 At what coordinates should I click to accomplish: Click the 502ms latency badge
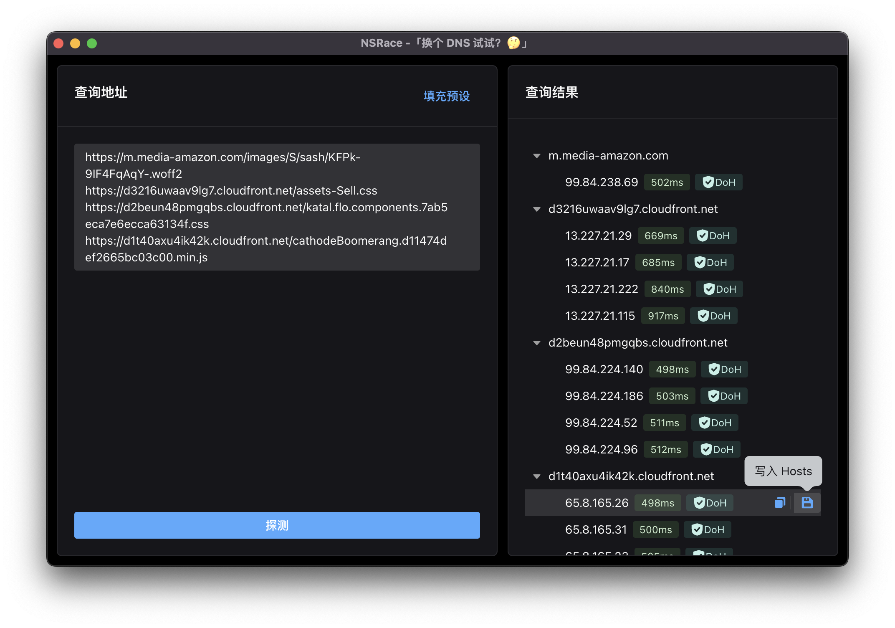(x=667, y=182)
